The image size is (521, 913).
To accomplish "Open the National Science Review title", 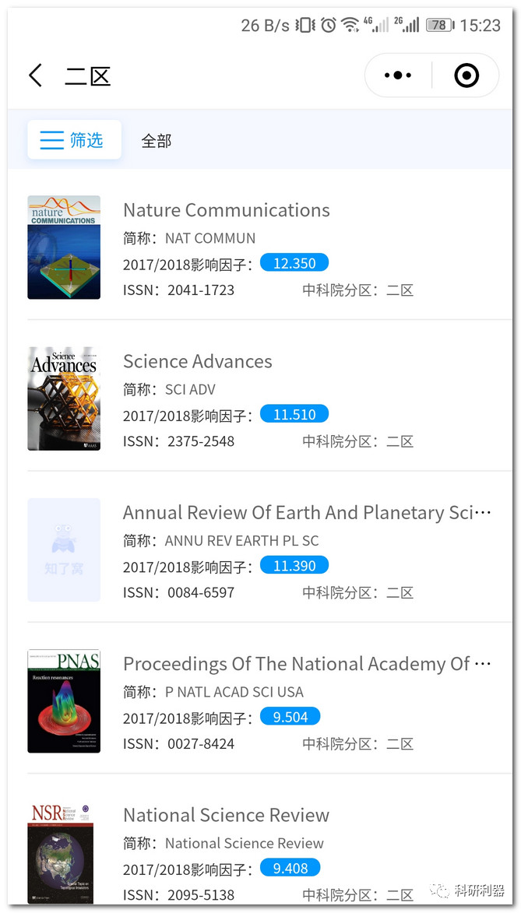I will point(227,815).
